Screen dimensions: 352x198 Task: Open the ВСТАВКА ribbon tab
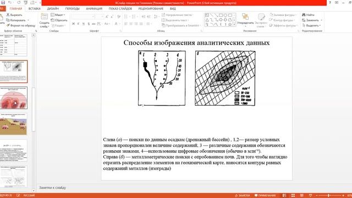(35, 9)
